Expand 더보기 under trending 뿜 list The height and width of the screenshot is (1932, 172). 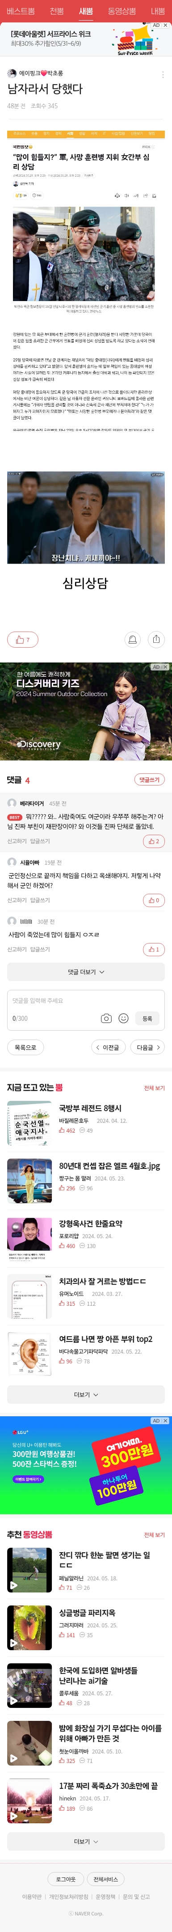pyautogui.click(x=86, y=1394)
